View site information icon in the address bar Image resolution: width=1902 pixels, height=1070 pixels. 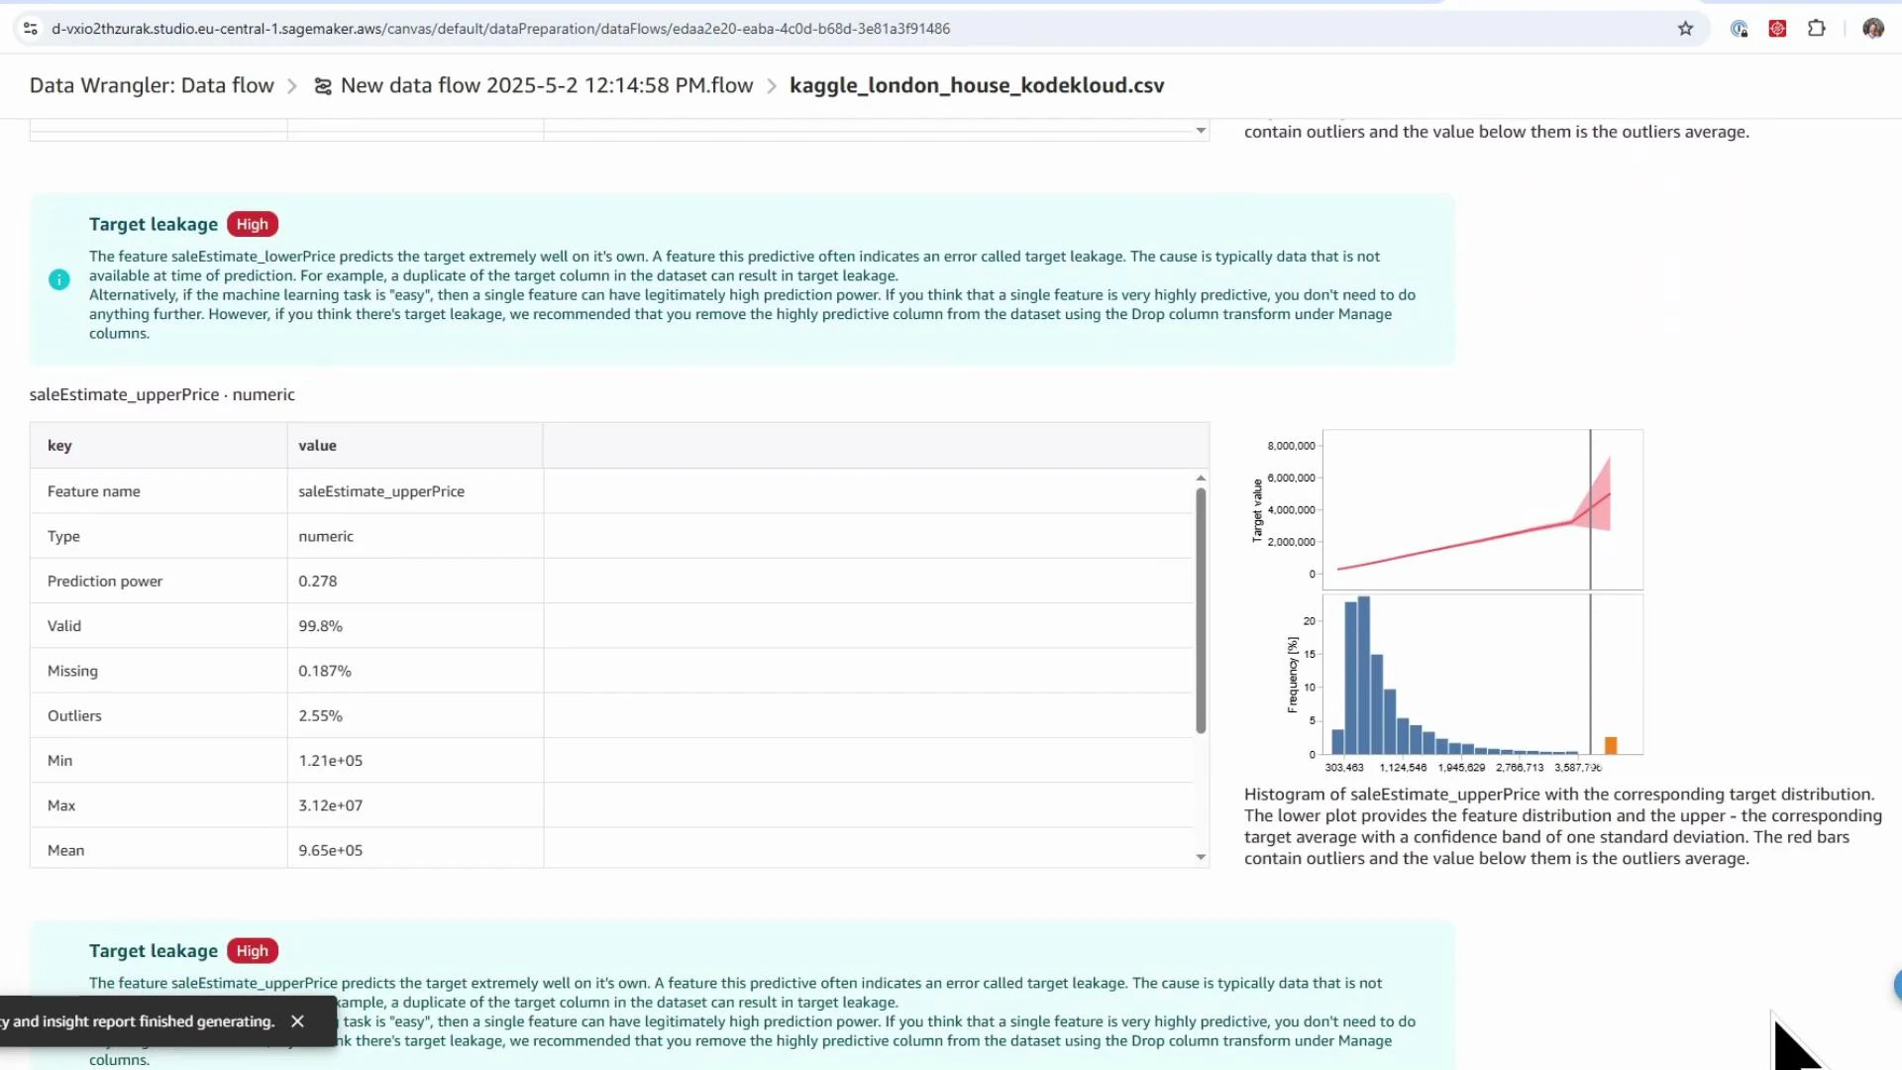[x=30, y=29]
